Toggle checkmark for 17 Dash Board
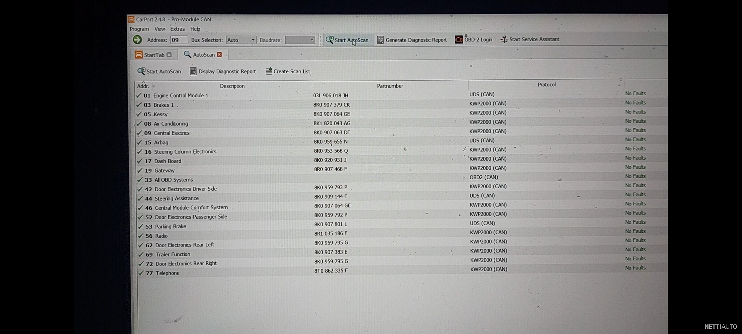The width and height of the screenshot is (742, 334). 140,161
